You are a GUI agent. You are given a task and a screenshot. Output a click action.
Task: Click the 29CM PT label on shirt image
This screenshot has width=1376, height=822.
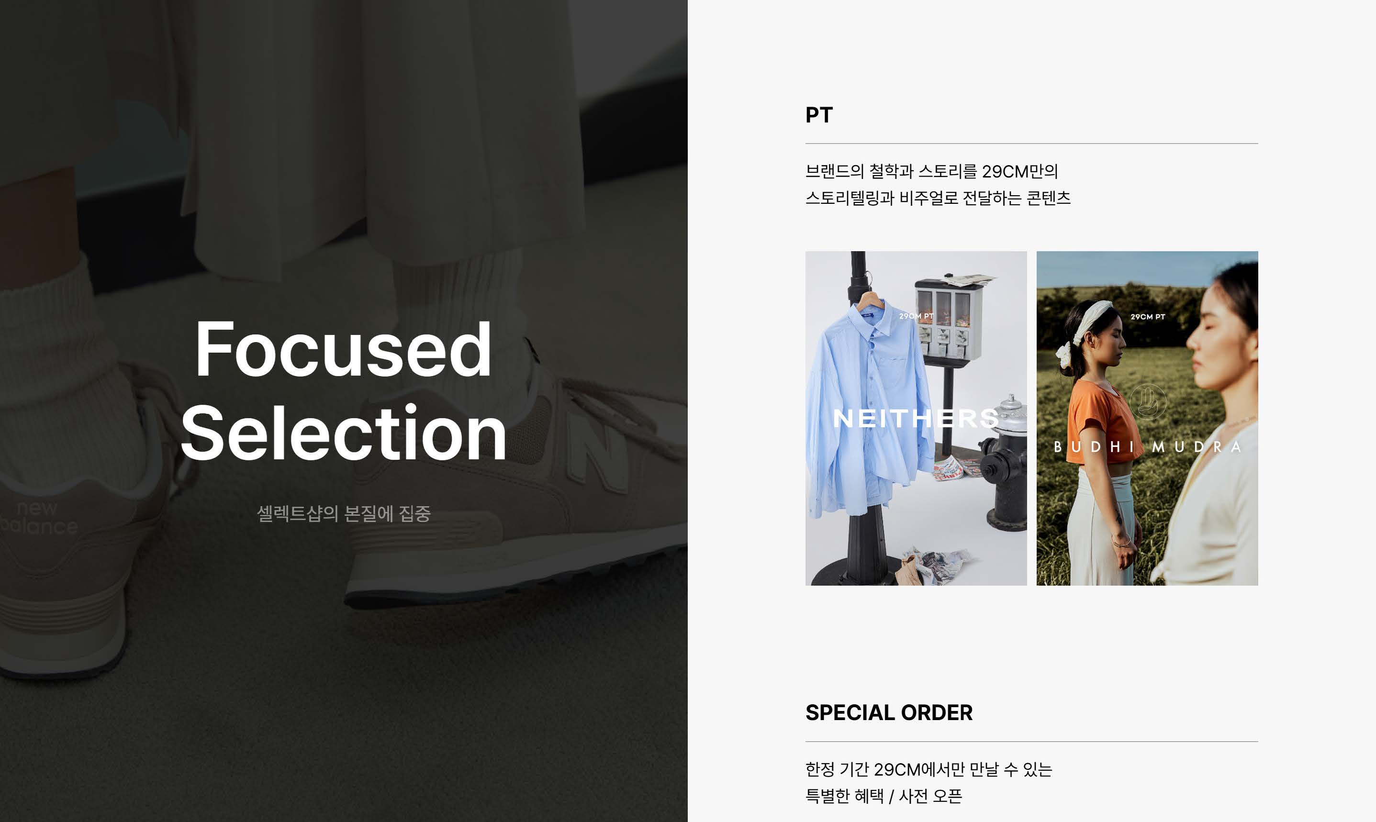pos(916,316)
